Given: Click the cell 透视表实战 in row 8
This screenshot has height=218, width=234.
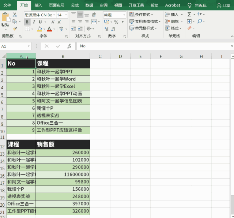Looking at the screenshot, I should click(63, 116).
